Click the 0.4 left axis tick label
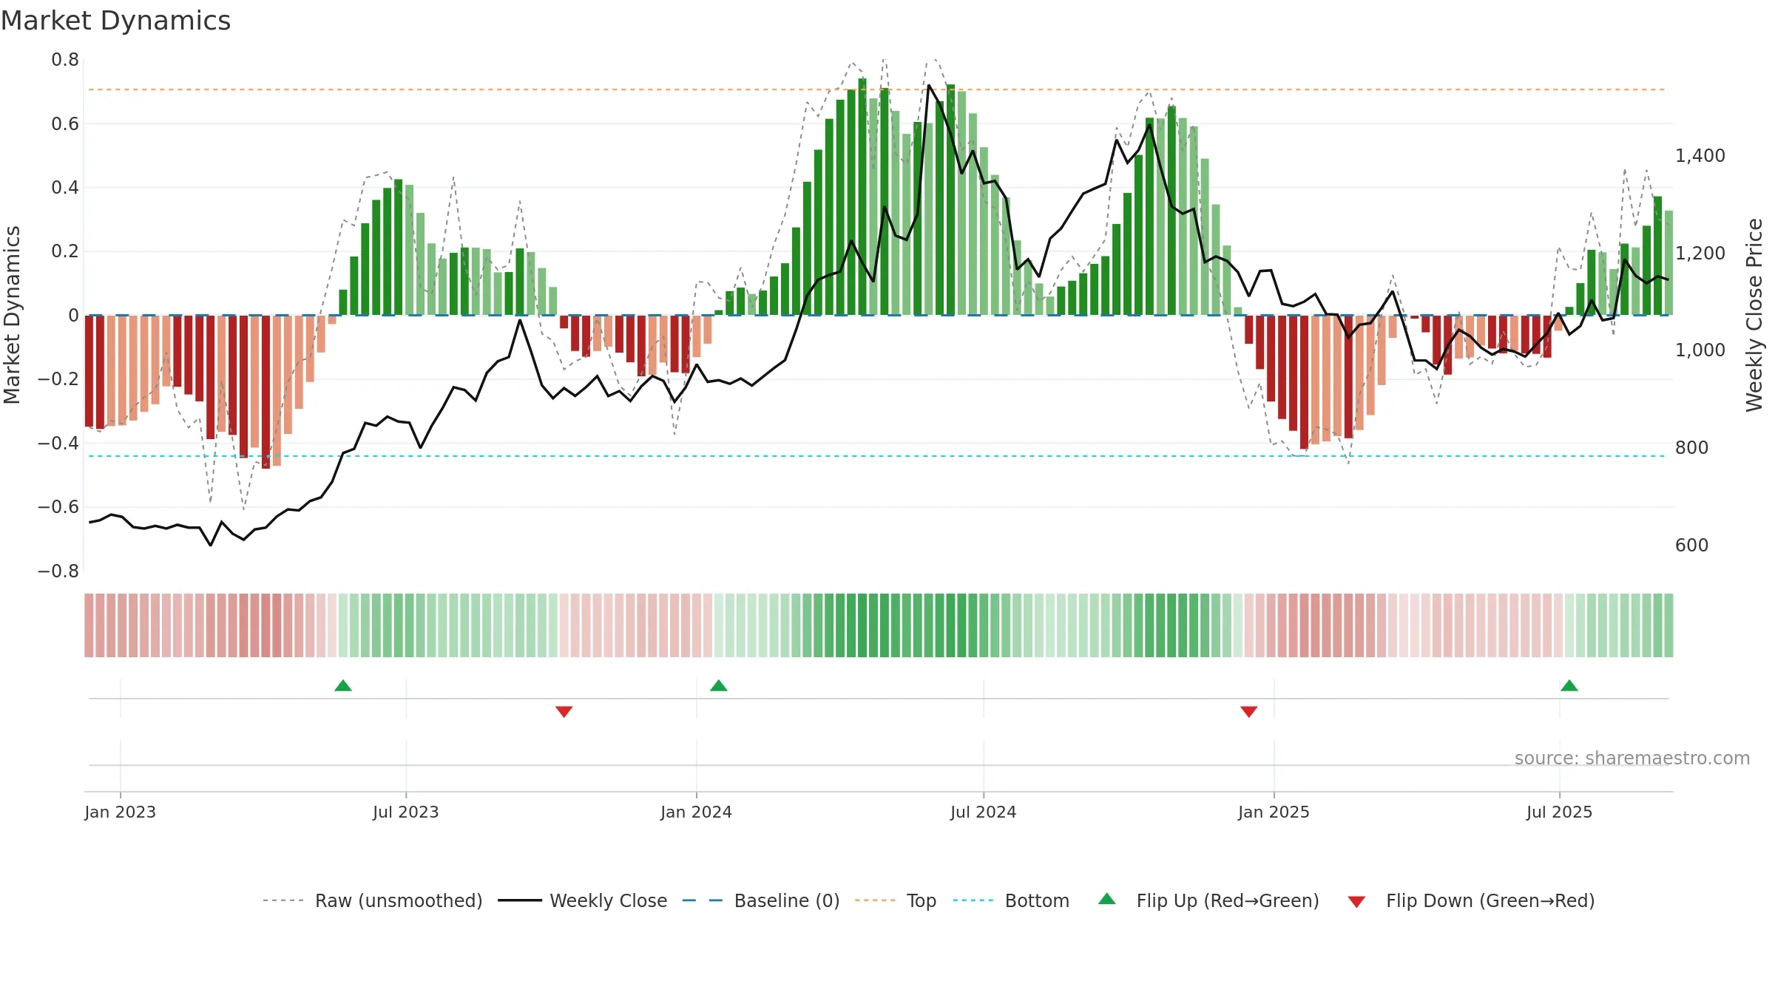1775x998 pixels. click(65, 188)
